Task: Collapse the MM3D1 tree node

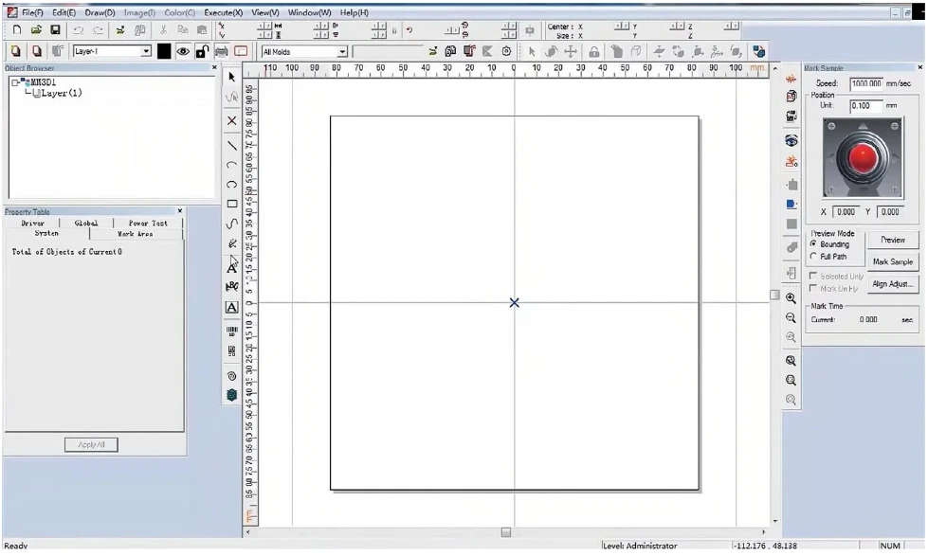Action: [15, 82]
